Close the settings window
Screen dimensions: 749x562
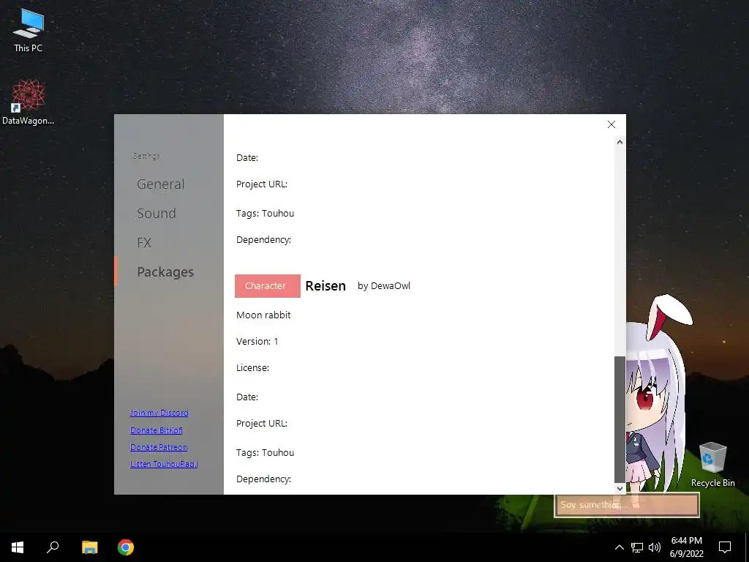(611, 124)
